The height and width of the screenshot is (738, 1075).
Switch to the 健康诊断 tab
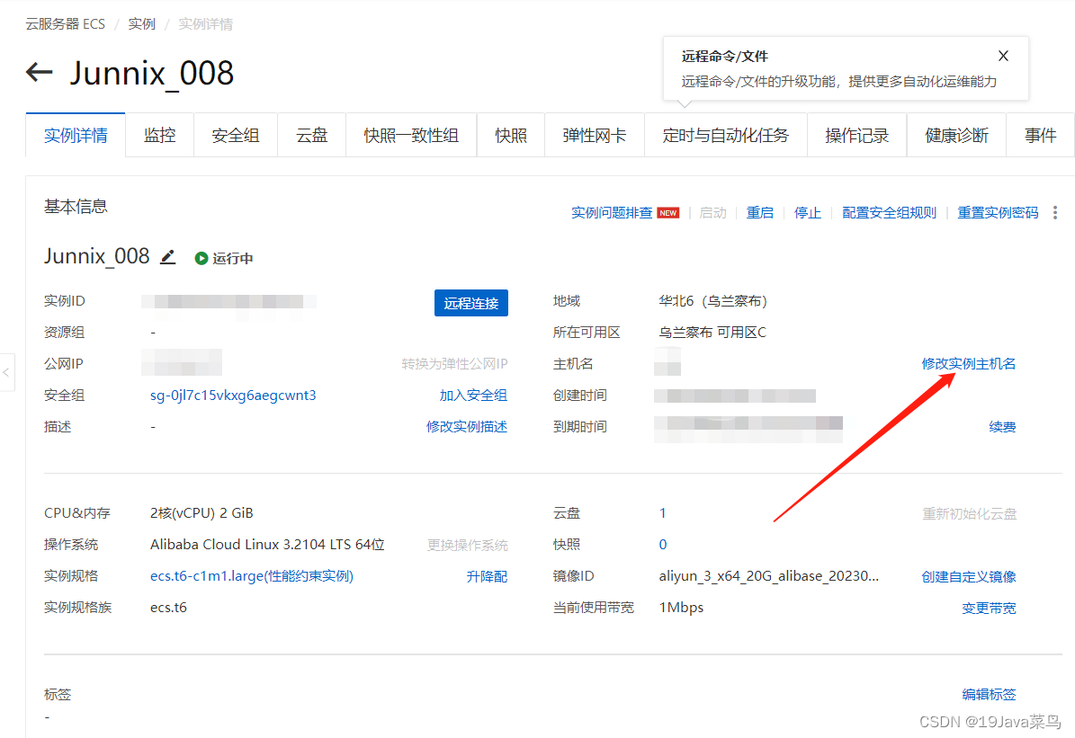tap(956, 135)
